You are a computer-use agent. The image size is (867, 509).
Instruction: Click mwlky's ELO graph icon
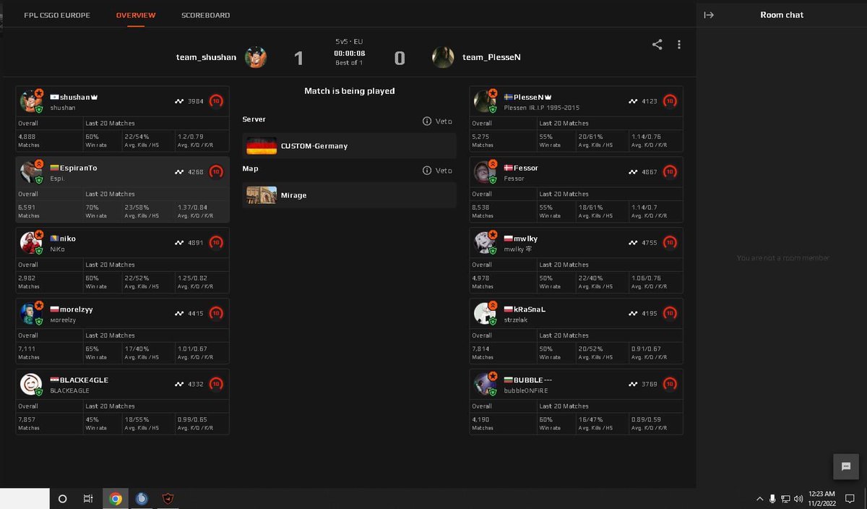coord(633,243)
